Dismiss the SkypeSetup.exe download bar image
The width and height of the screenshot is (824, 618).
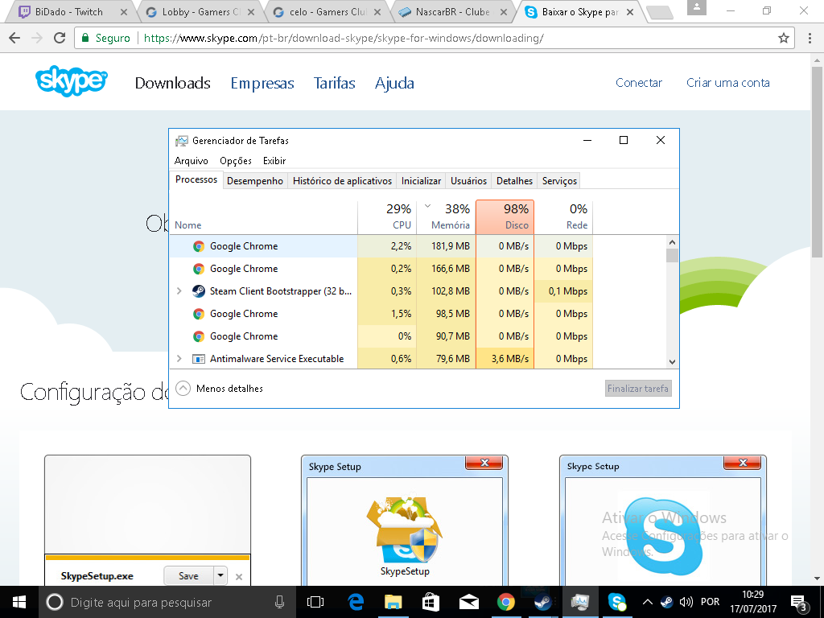pos(238,576)
